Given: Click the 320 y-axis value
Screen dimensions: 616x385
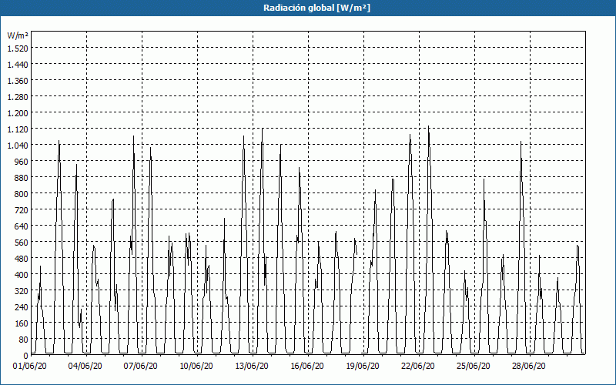Looking at the screenshot, I should (22, 291).
